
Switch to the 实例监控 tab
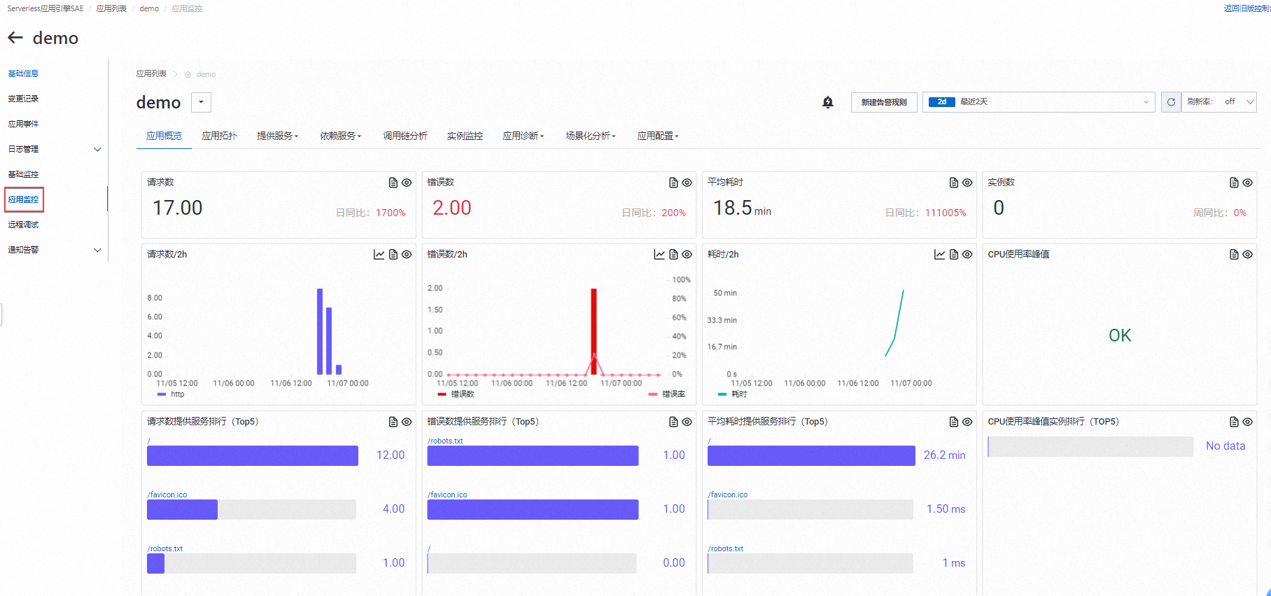(x=465, y=136)
